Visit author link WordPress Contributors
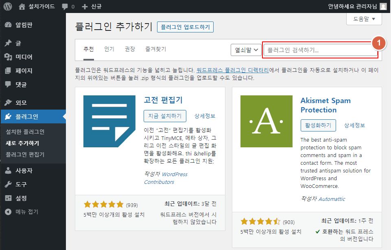The width and height of the screenshot is (391, 250). (166, 178)
